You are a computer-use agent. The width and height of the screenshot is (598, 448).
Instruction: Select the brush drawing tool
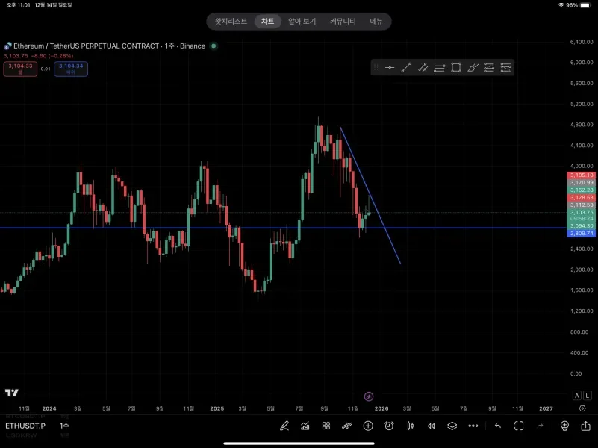(x=473, y=68)
